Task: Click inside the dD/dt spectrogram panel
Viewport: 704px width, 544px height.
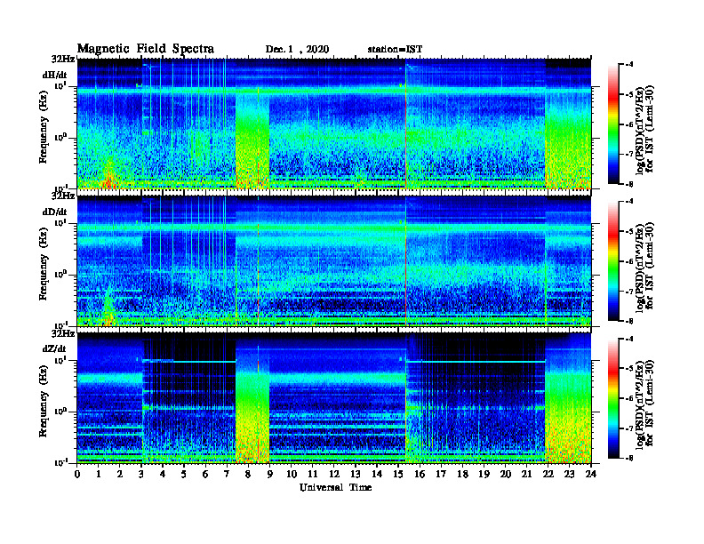Action: point(334,260)
